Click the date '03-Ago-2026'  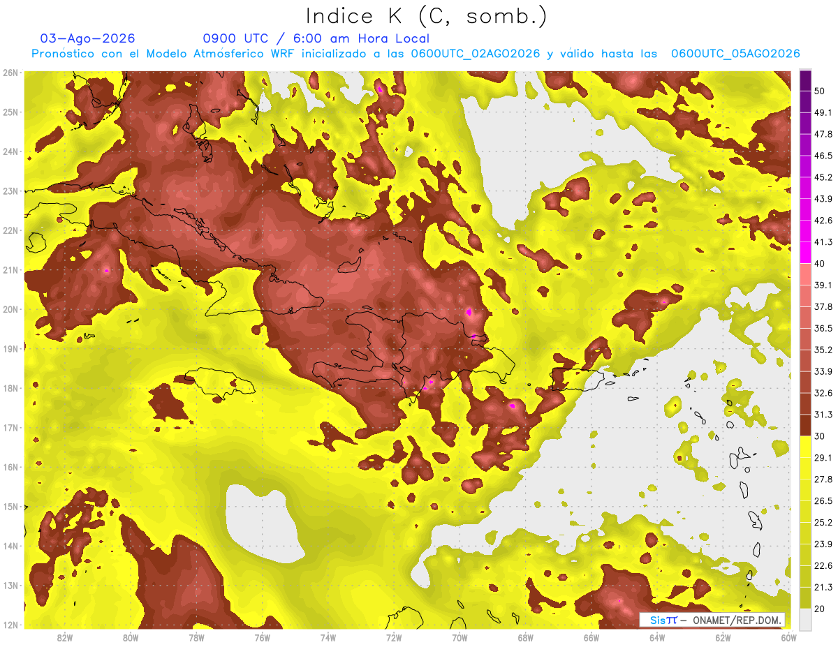tap(88, 38)
